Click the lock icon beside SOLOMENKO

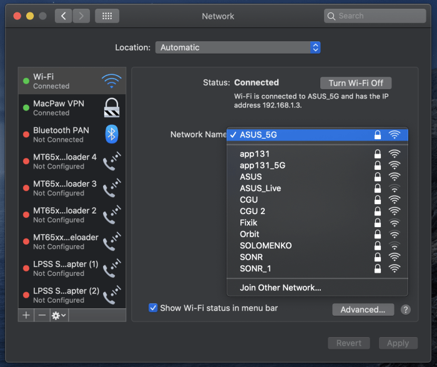click(378, 245)
